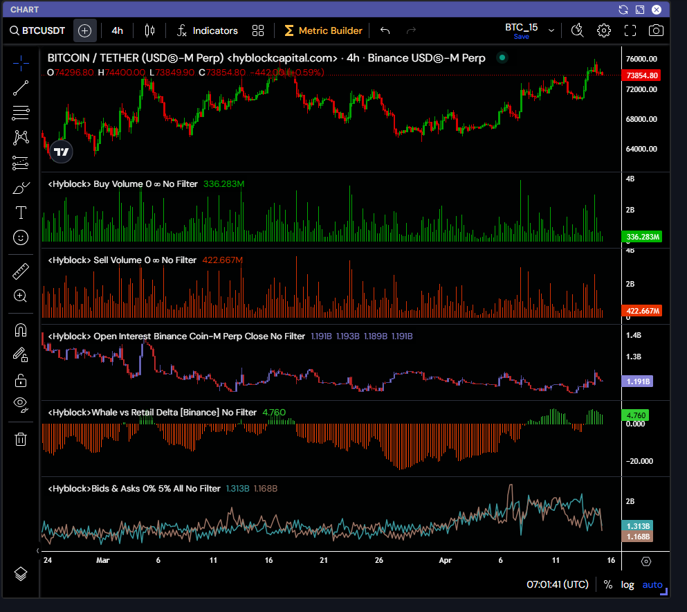Image resolution: width=687 pixels, height=612 pixels.
Task: Pop out the chart widget window
Action: [x=640, y=10]
